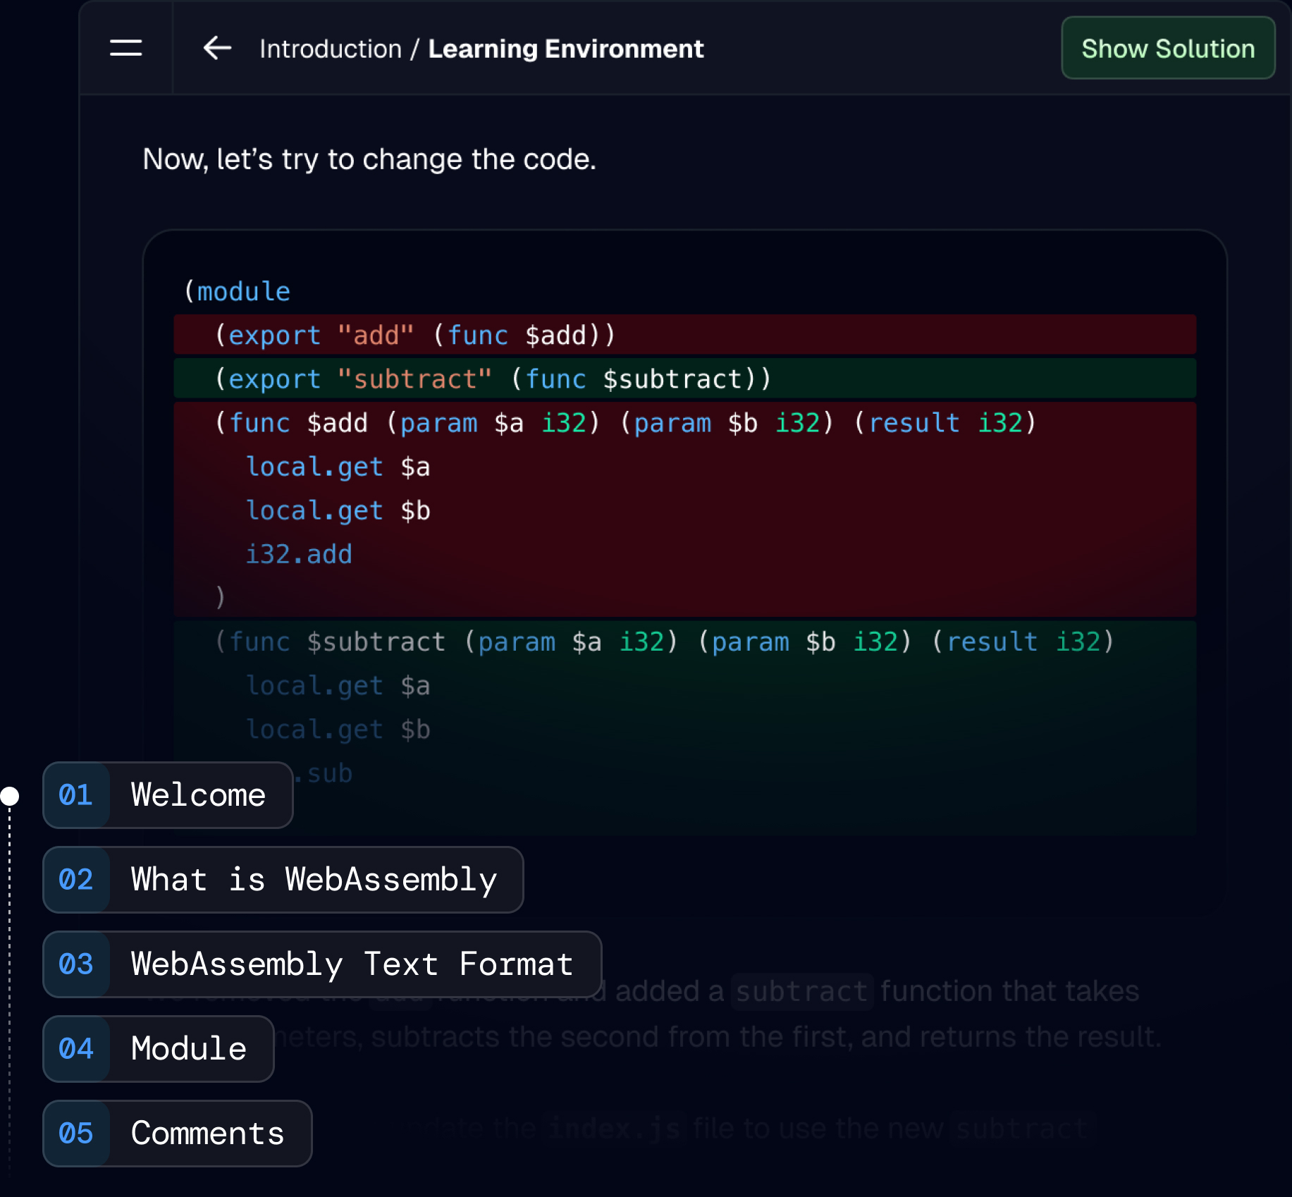Open the 04 Module lesson
This screenshot has height=1197, width=1292.
coord(188,1049)
